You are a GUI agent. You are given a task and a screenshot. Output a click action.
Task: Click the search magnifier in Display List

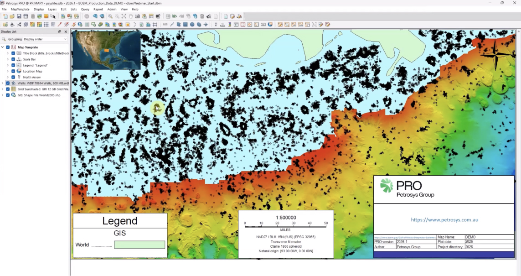(x=4, y=39)
